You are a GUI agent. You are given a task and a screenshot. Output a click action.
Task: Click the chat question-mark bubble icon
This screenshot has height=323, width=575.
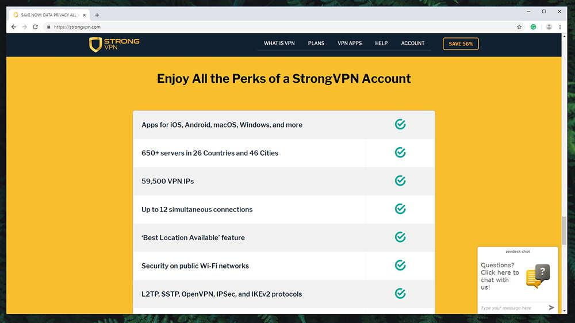click(x=538, y=276)
